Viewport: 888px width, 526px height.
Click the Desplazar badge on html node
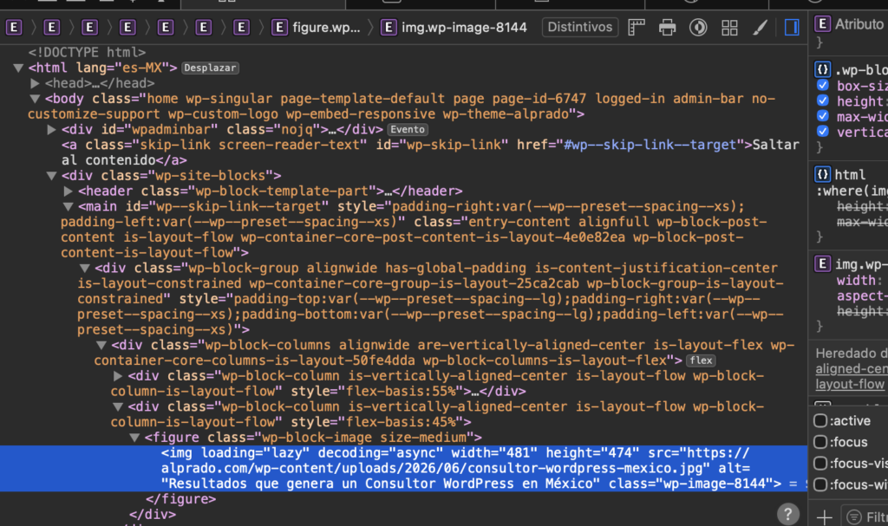click(x=210, y=68)
